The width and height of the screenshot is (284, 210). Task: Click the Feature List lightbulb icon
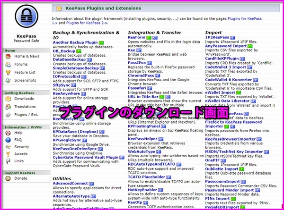(8, 72)
